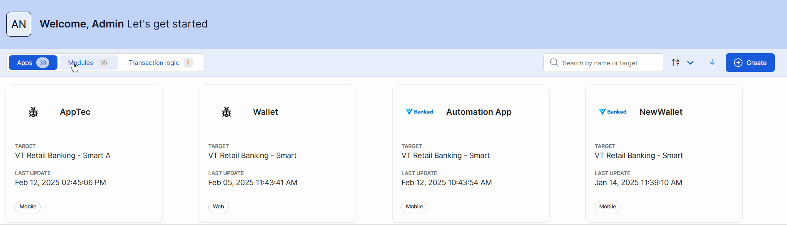Image resolution: width=787 pixels, height=225 pixels.
Task: Click the Wallet bug app icon
Action: 227,112
